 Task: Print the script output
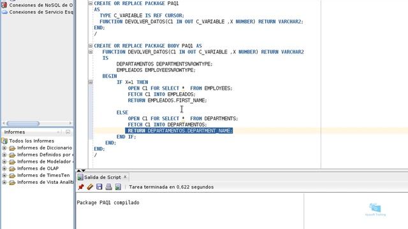click(109, 186)
